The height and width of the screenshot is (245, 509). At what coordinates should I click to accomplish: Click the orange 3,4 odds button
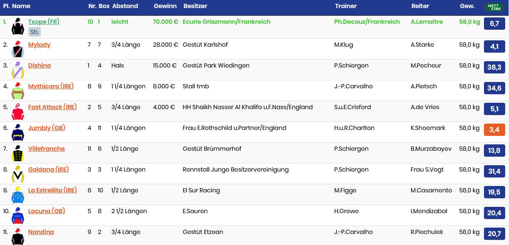click(494, 130)
